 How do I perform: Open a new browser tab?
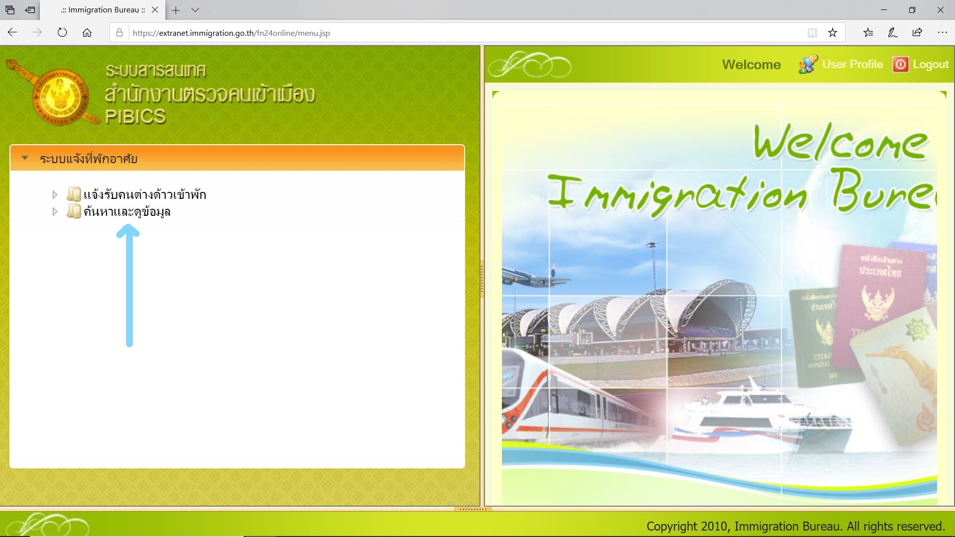click(x=176, y=10)
